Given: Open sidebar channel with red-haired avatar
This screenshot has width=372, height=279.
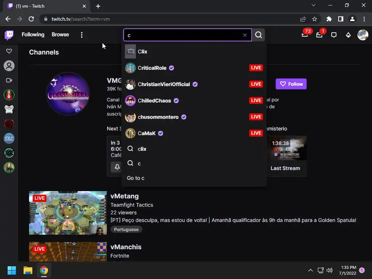Looking at the screenshot, I should (9, 95).
